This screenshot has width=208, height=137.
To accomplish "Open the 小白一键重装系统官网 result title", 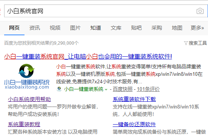I will tap(88, 57).
